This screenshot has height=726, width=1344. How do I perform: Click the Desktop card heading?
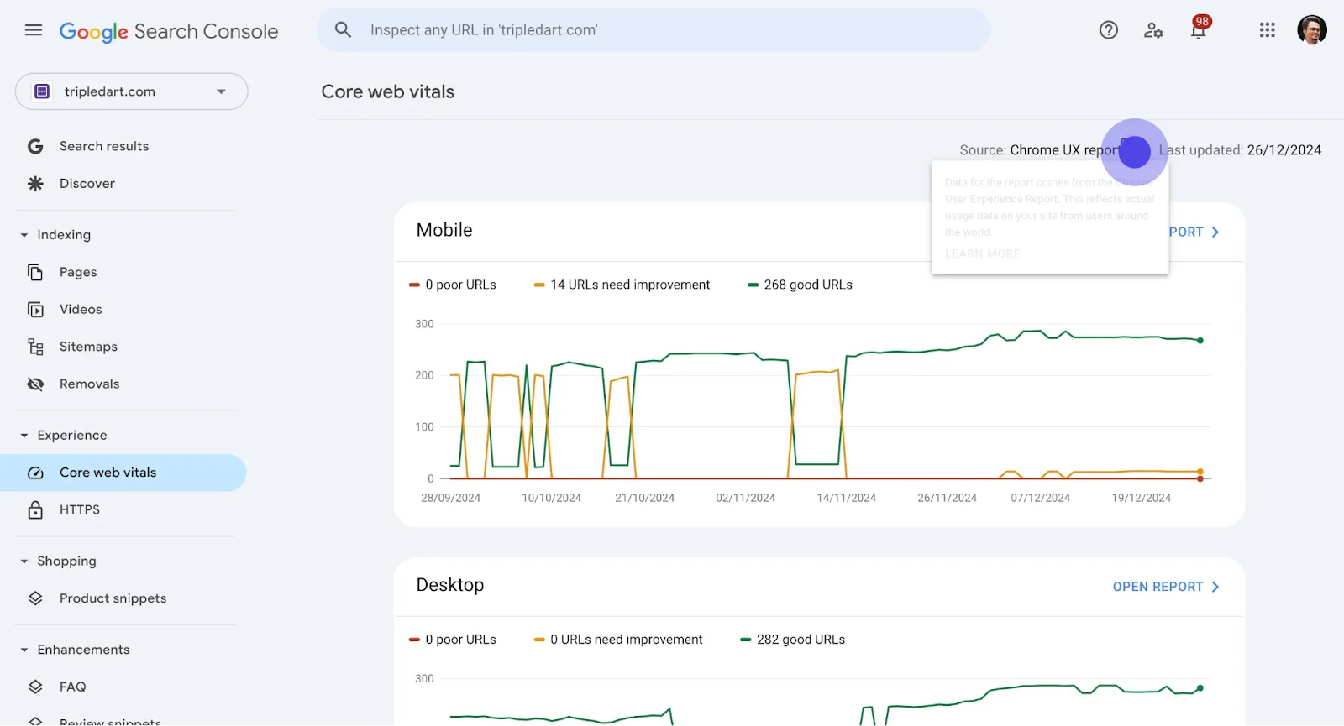(450, 585)
